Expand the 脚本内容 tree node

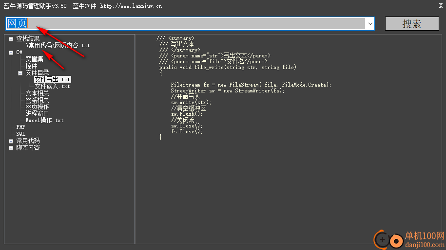pyautogui.click(x=11, y=148)
